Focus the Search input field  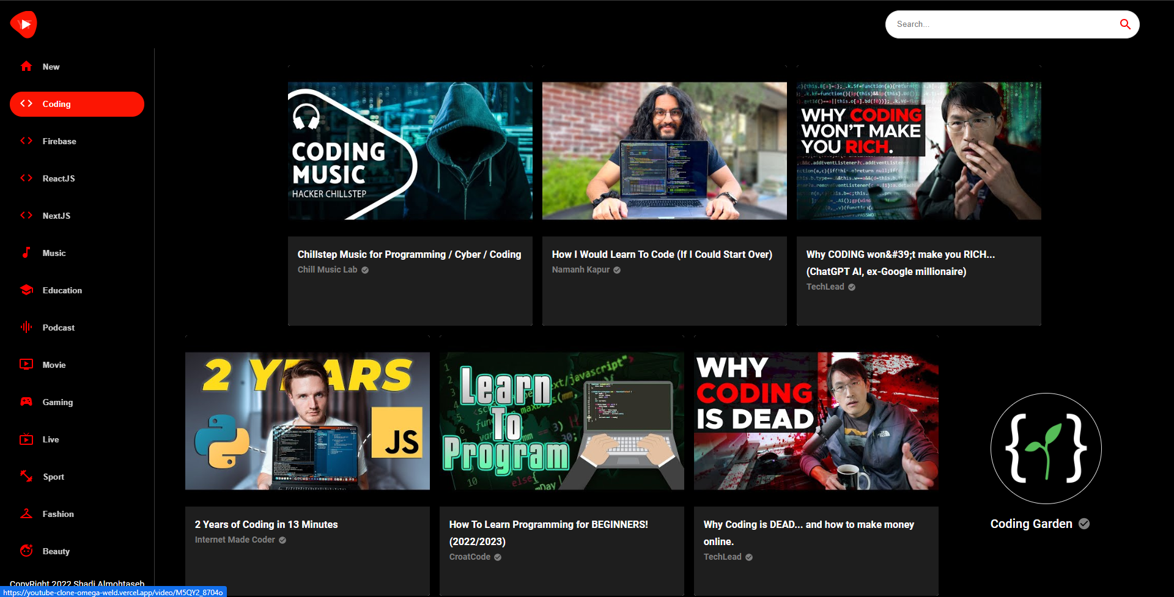coord(1003,24)
